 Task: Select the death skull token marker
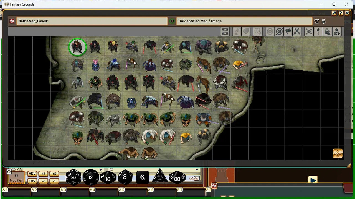tap(309, 32)
